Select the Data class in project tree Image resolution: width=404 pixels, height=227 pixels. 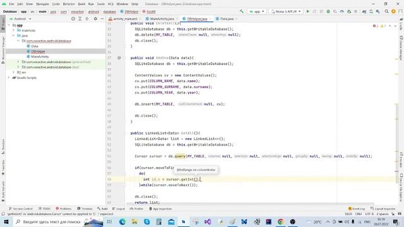click(35, 46)
